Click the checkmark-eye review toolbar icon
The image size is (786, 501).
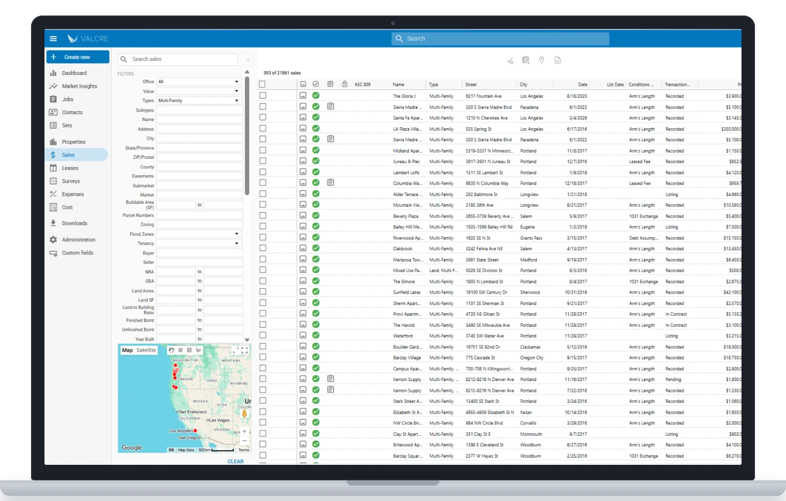(510, 60)
